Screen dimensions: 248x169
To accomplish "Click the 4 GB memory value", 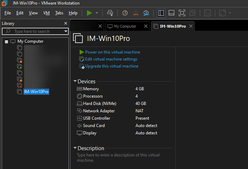I will [140, 89].
